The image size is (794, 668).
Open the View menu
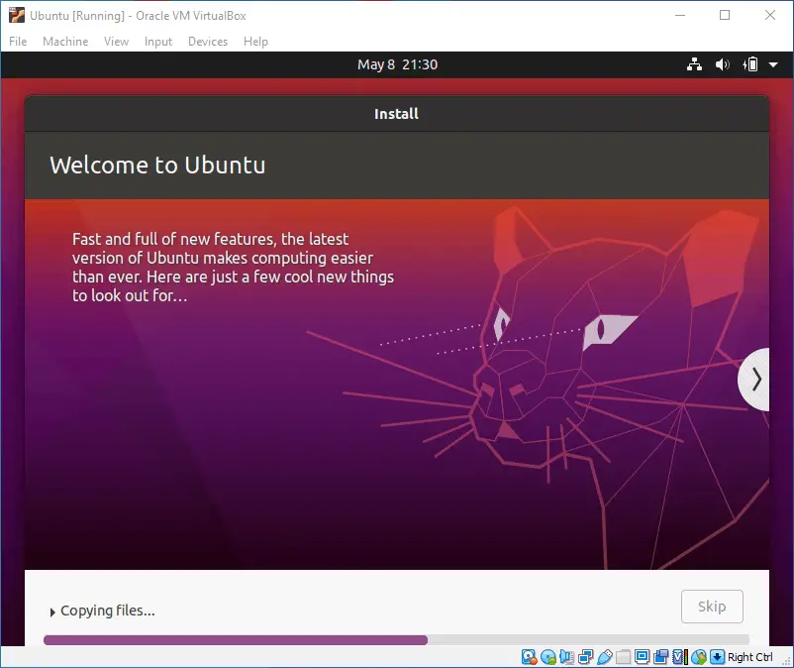click(116, 42)
